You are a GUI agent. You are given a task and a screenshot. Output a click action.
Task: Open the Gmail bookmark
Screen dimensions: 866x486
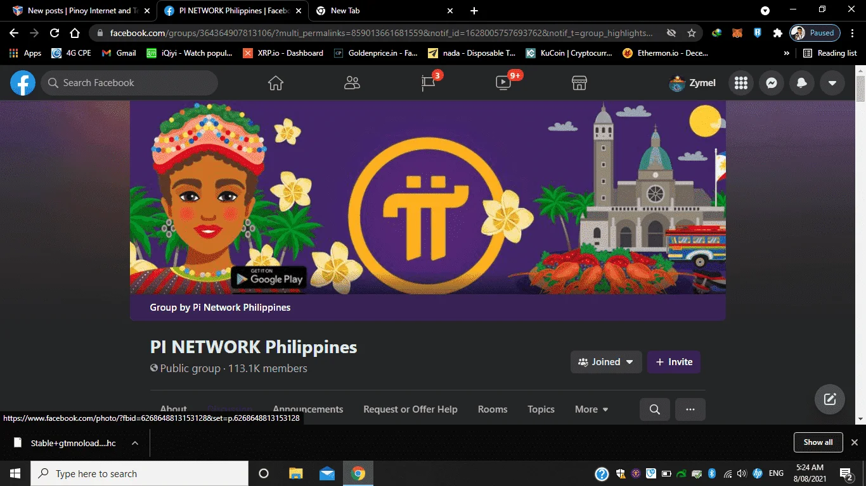119,53
